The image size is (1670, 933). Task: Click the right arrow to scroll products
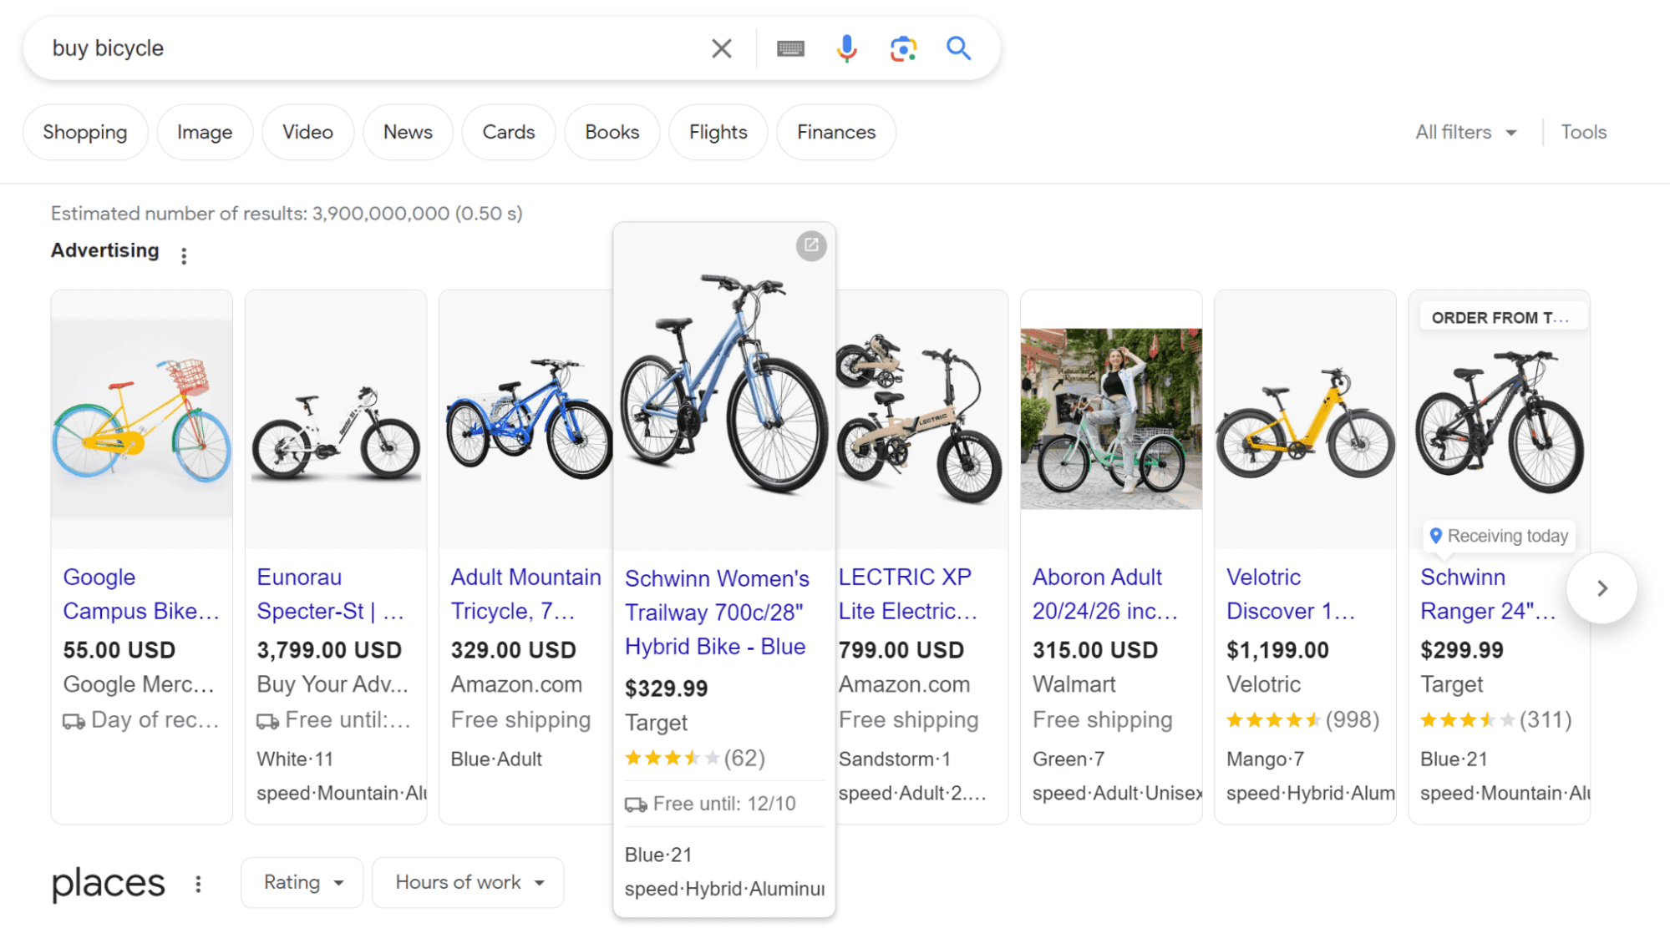[1601, 588]
